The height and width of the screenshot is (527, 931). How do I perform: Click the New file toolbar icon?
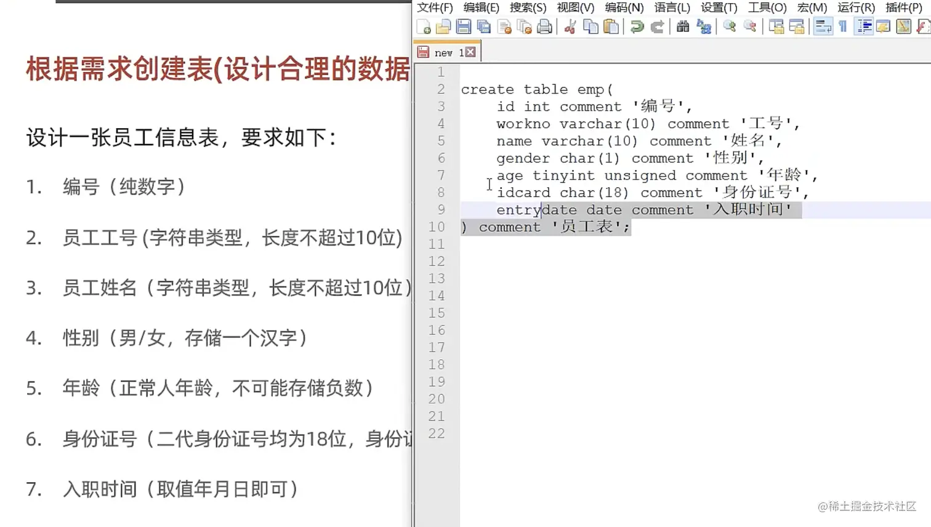[x=424, y=26]
